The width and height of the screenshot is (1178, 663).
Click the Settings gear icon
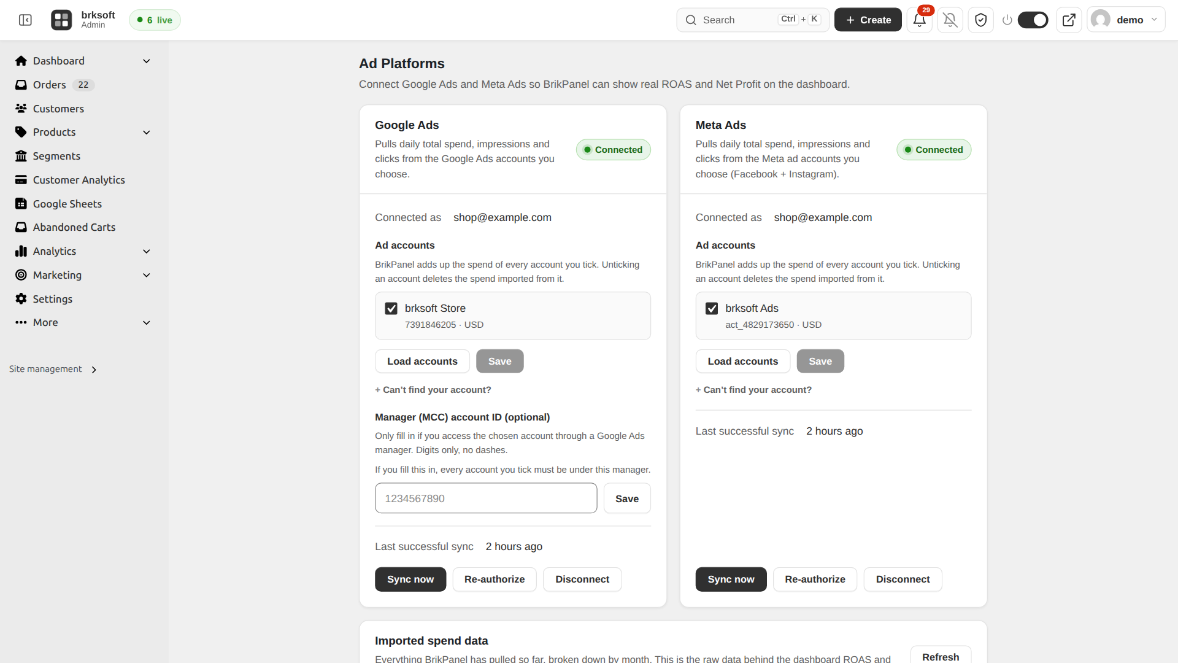[x=21, y=299]
